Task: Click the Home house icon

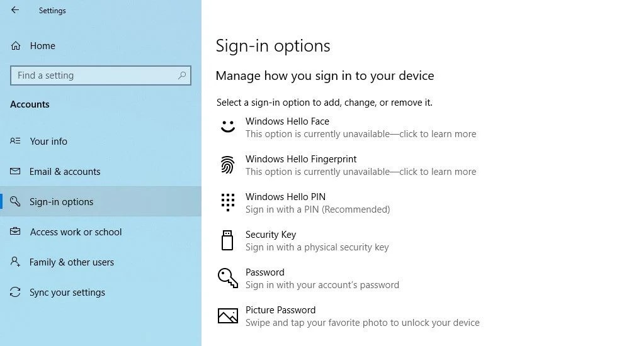Action: (x=16, y=46)
